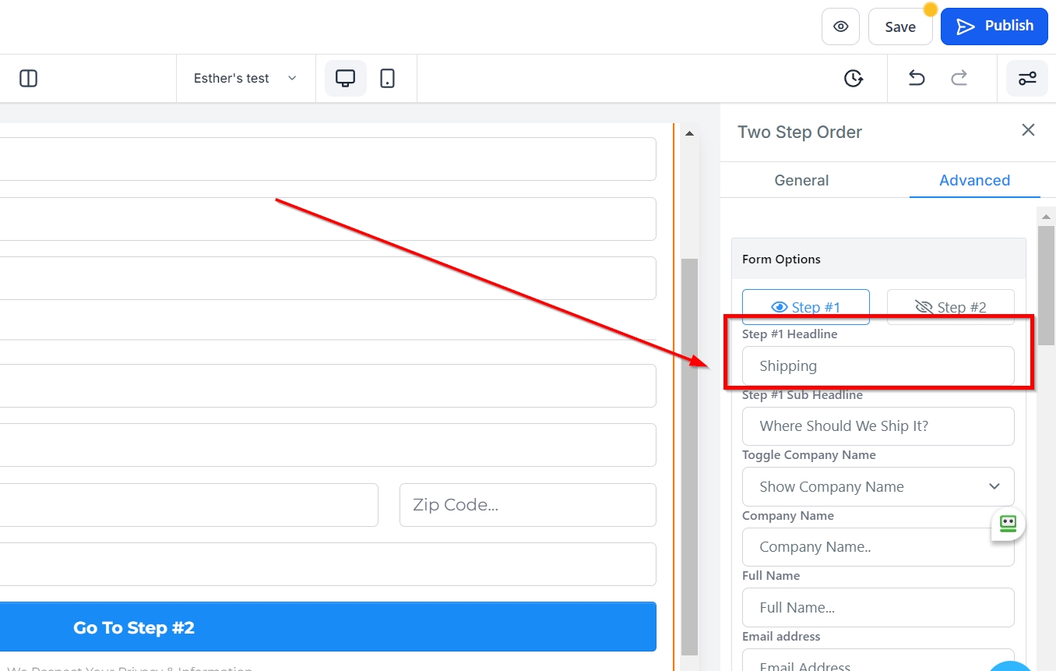Switch to mobile view
The height and width of the screenshot is (671, 1056).
tap(387, 78)
